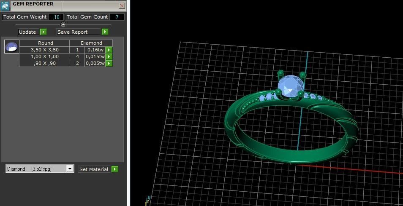Click the Save Report label button
403x206 pixels.
coord(79,32)
